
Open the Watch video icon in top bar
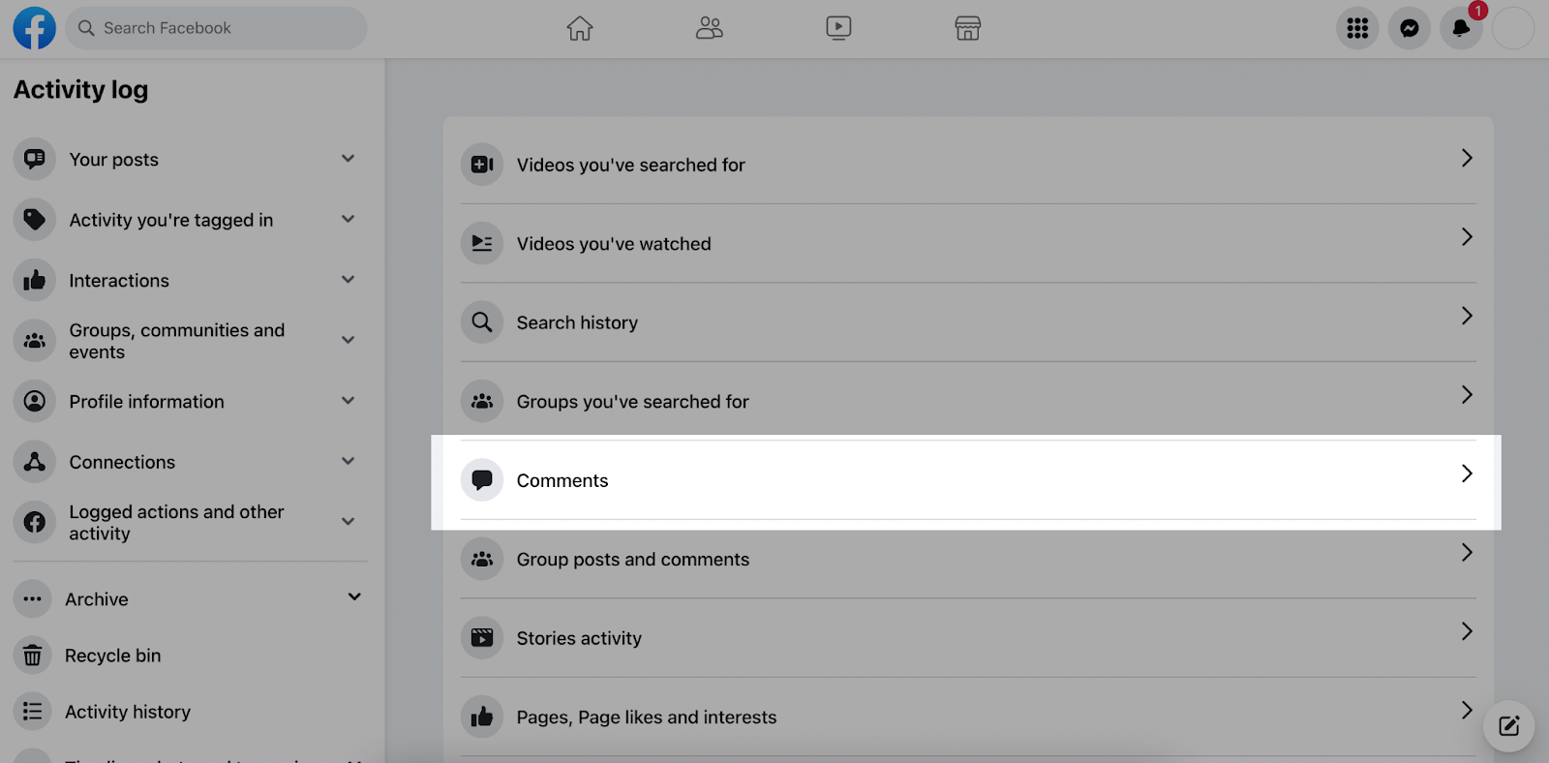pos(838,28)
